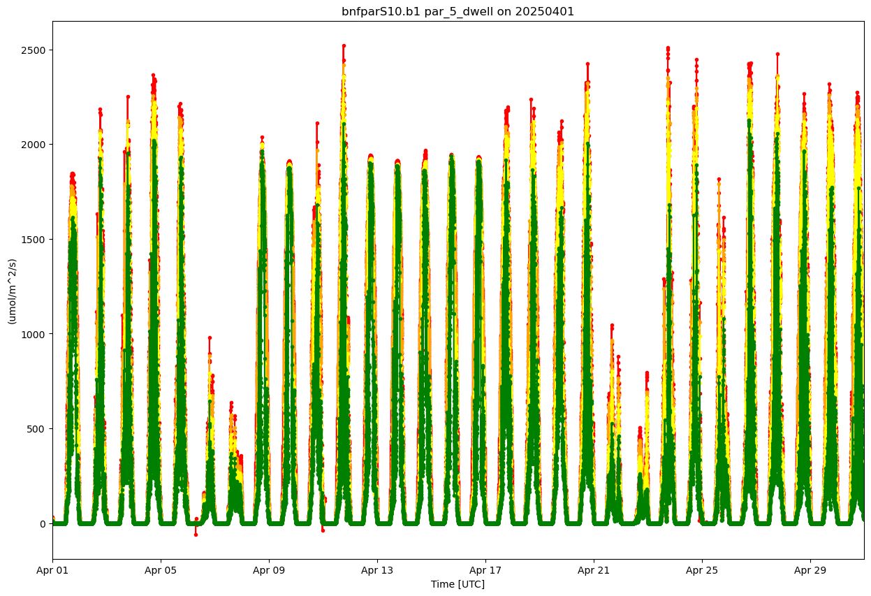
Task: Click the x-axis tick label 'Apr 17'
Action: click(x=486, y=569)
